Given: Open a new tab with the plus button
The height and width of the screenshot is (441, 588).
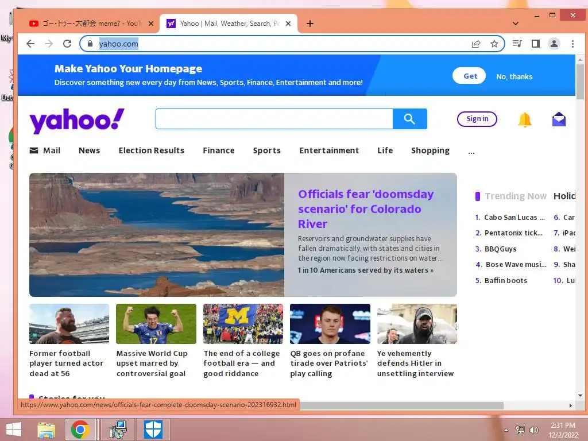Looking at the screenshot, I should coord(310,24).
